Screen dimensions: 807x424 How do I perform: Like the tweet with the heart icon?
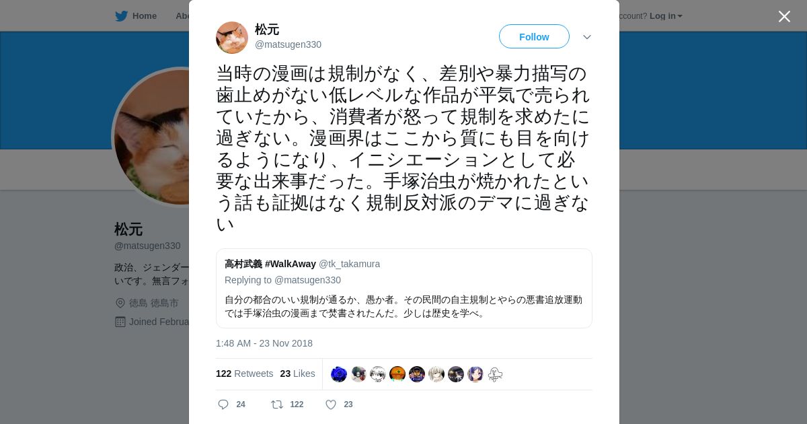(x=331, y=404)
